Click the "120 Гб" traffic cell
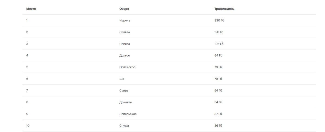325x132 pixels. pyautogui.click(x=219, y=32)
